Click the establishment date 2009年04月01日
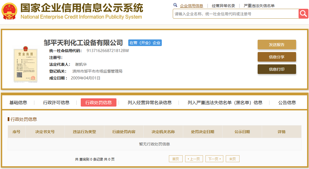The image size is (309, 169). [x=85, y=78]
